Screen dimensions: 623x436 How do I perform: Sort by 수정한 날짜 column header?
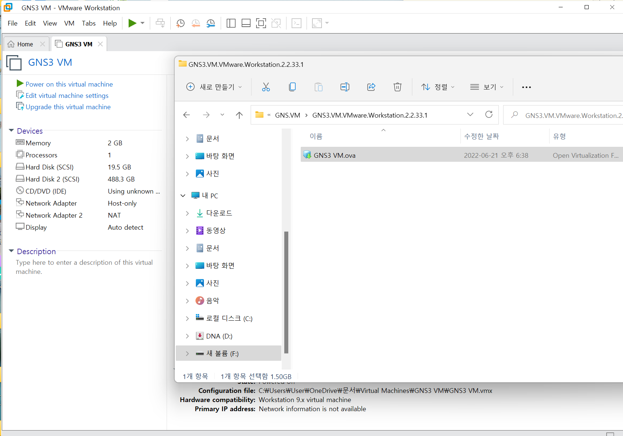(482, 136)
